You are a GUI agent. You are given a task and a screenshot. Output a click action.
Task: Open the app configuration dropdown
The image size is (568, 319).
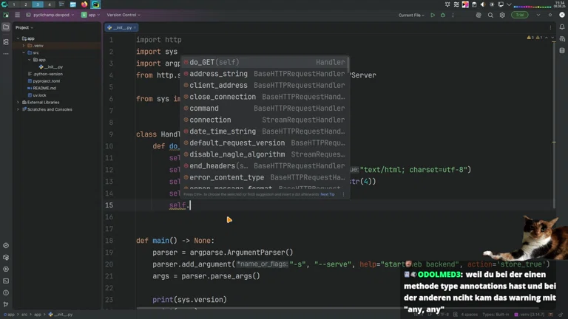pyautogui.click(x=90, y=15)
